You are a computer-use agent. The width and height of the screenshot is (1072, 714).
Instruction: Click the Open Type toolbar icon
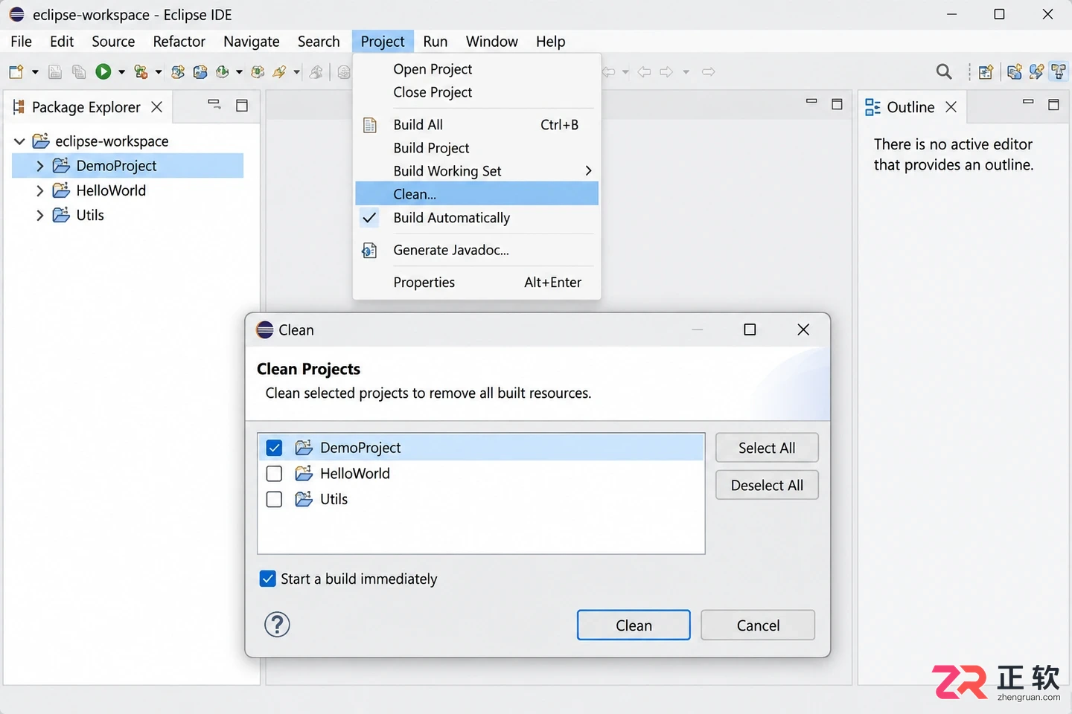tap(258, 71)
